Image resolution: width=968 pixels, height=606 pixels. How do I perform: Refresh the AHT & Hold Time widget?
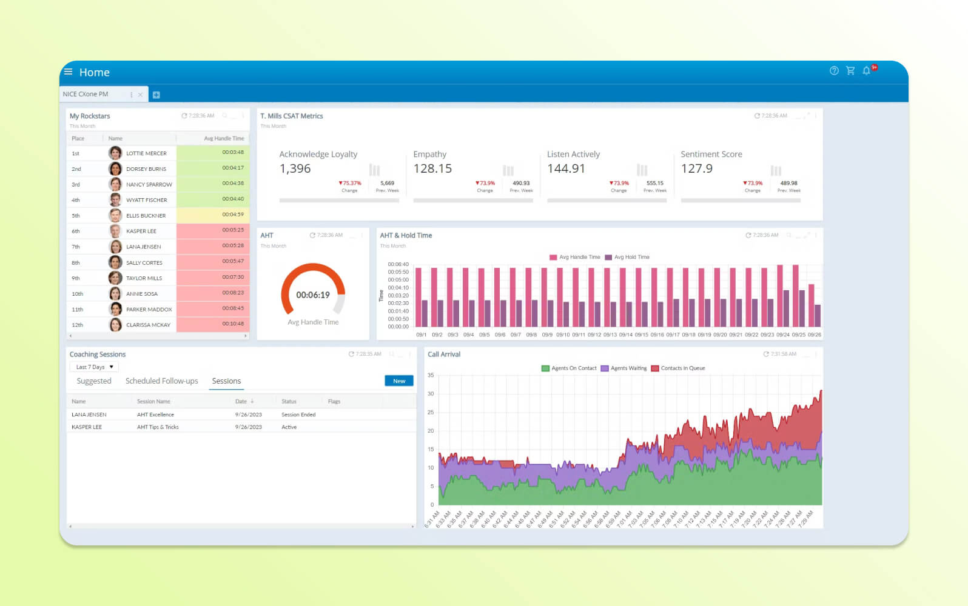click(748, 235)
